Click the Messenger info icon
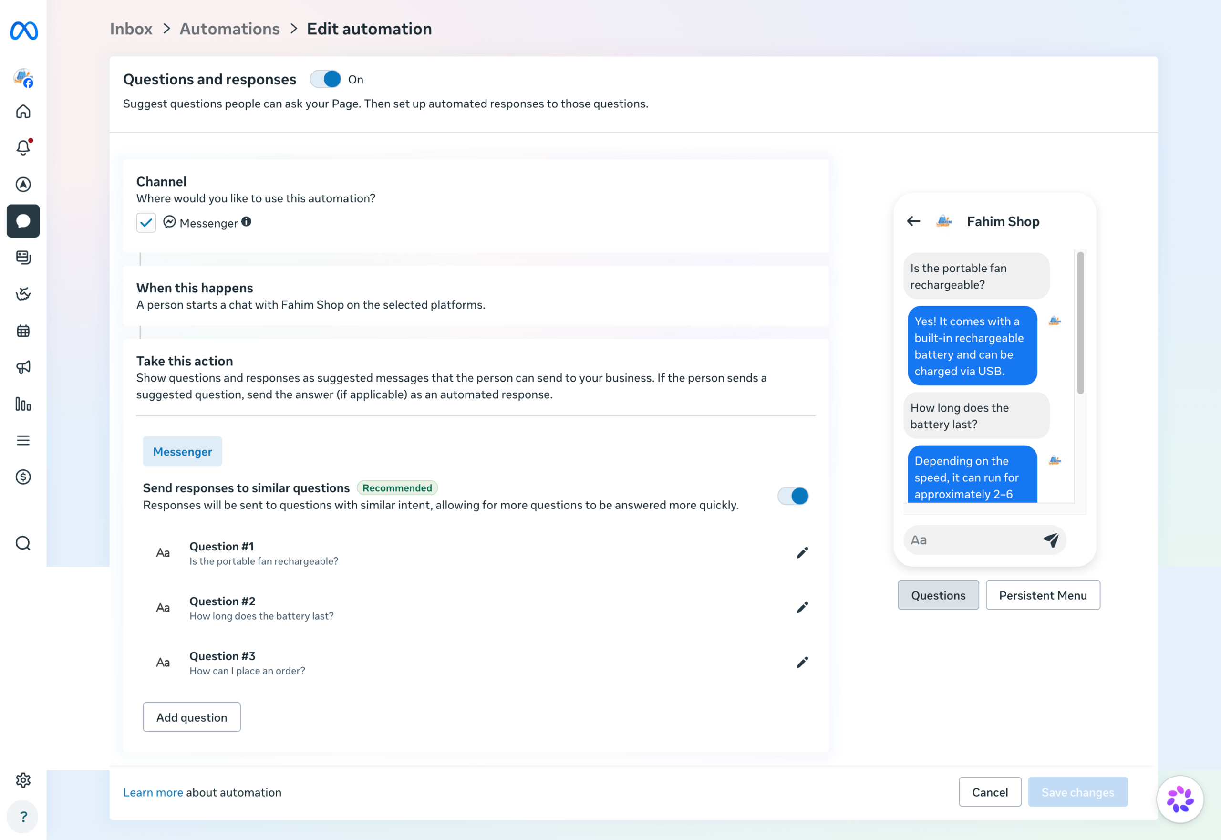 tap(246, 222)
